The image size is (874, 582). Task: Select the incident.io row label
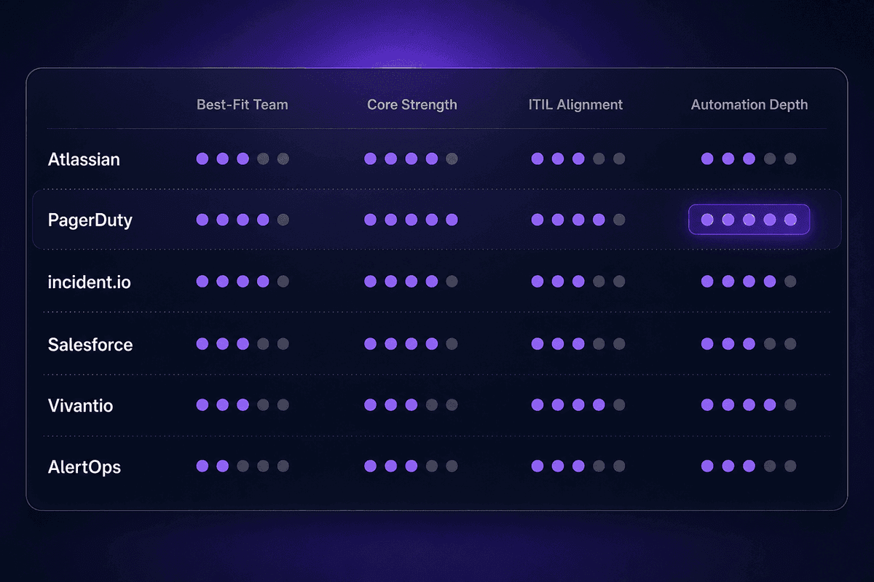pos(90,282)
